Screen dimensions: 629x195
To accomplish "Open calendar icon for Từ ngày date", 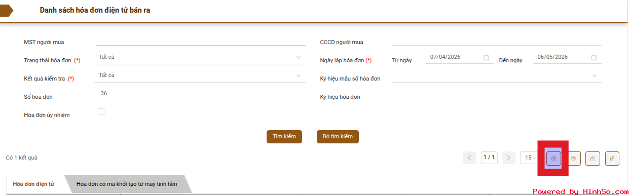I will (x=486, y=57).
